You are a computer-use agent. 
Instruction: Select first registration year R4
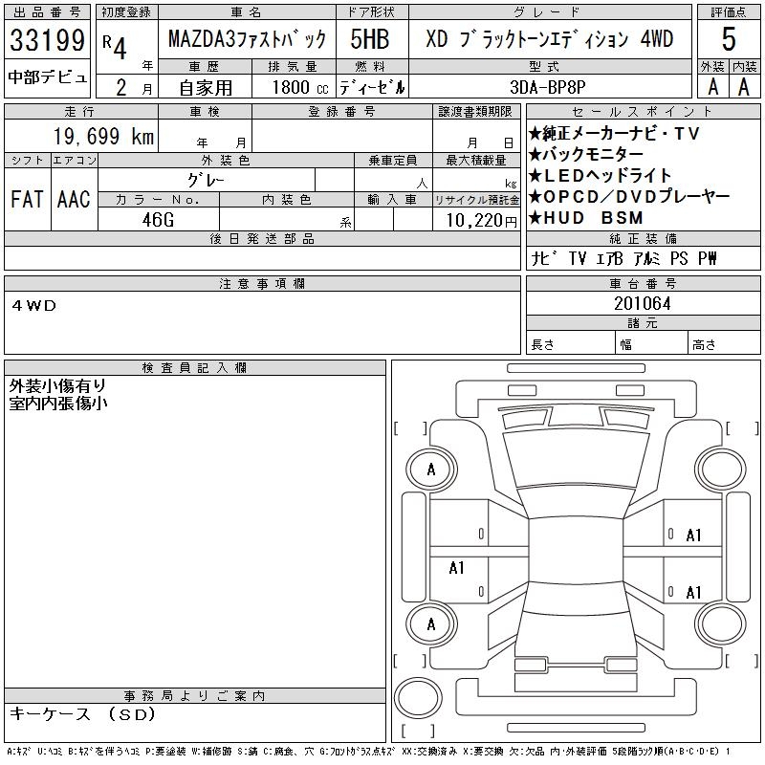(115, 47)
